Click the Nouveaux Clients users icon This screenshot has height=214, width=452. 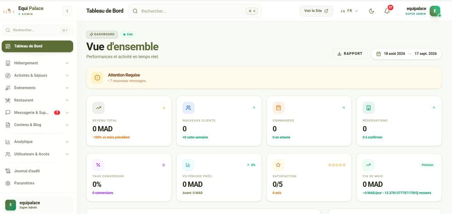pos(188,108)
